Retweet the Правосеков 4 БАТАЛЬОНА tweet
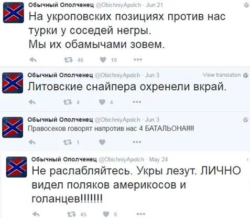 [68, 142]
